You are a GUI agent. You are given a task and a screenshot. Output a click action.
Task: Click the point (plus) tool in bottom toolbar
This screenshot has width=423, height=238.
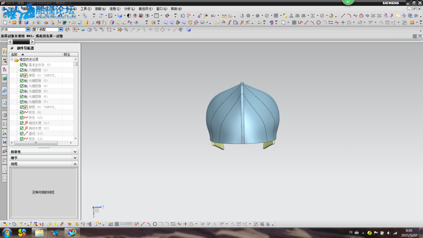pos(185,224)
